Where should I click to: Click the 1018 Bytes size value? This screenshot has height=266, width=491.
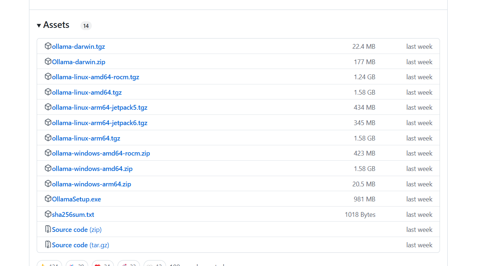coord(360,215)
